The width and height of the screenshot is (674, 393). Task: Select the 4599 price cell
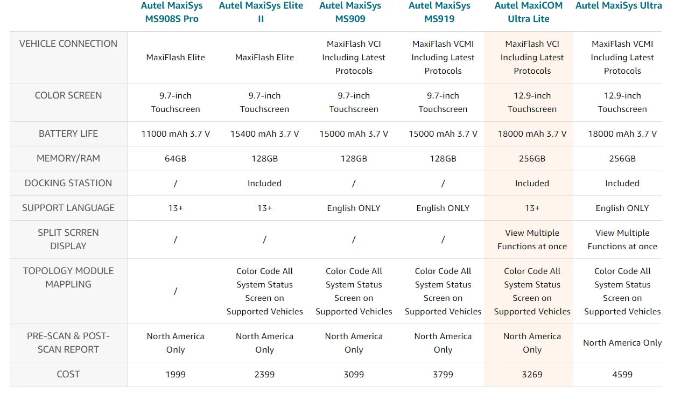622,374
